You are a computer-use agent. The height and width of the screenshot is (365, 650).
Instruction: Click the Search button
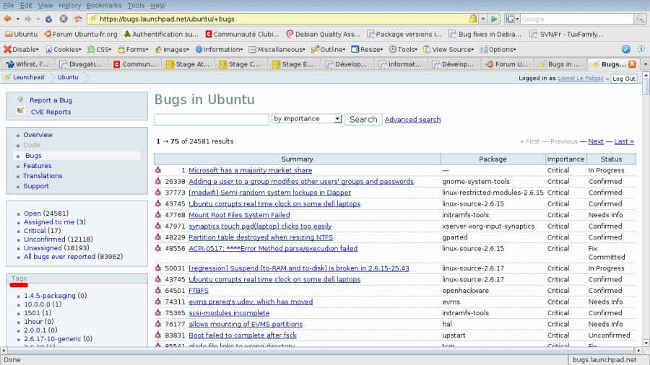pyautogui.click(x=363, y=119)
